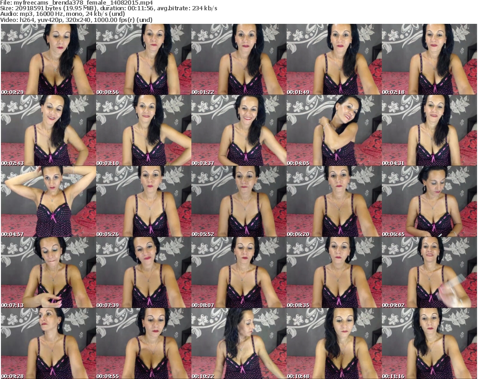Select the thumbnail timestamped 00:08:35
Screen dimensions: 478x379
(x=334, y=272)
